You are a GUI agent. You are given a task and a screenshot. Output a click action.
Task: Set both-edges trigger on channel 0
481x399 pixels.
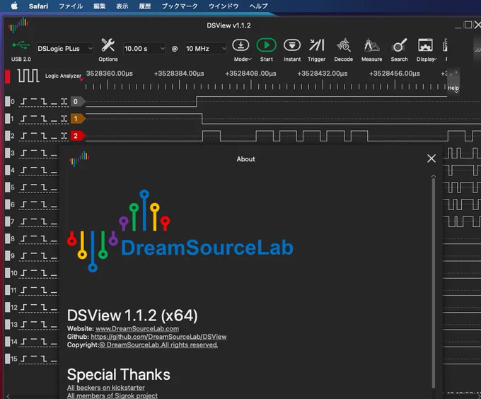click(64, 101)
